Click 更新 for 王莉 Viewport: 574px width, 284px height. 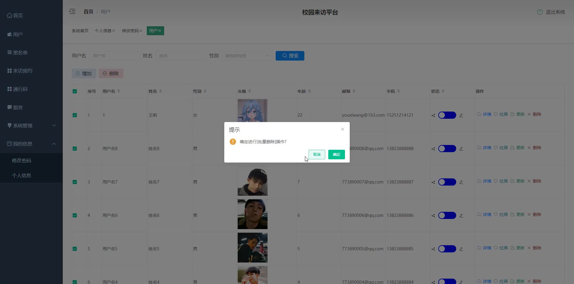coord(517,114)
